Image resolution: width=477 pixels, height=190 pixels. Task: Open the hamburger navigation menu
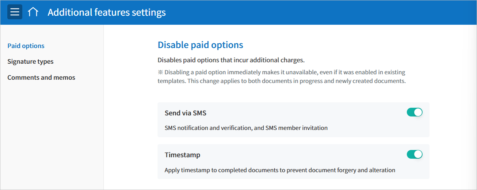15,12
